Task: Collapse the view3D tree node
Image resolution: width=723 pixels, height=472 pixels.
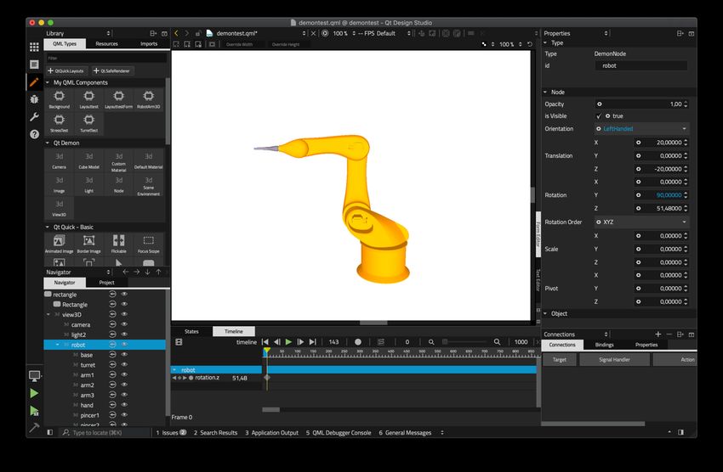Action: point(48,315)
